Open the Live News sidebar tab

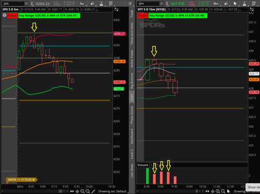pos(132,171)
